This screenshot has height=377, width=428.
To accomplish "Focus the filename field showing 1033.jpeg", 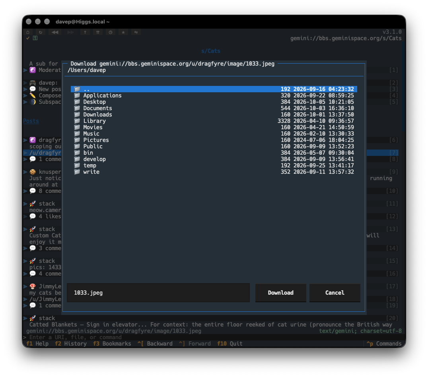I will click(x=158, y=293).
